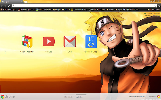Click the YouTube label

[49, 52]
